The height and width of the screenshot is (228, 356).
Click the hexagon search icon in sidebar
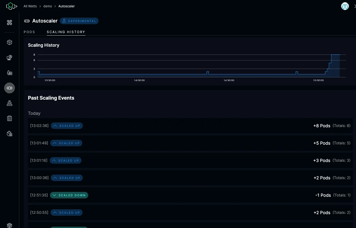pos(10,42)
